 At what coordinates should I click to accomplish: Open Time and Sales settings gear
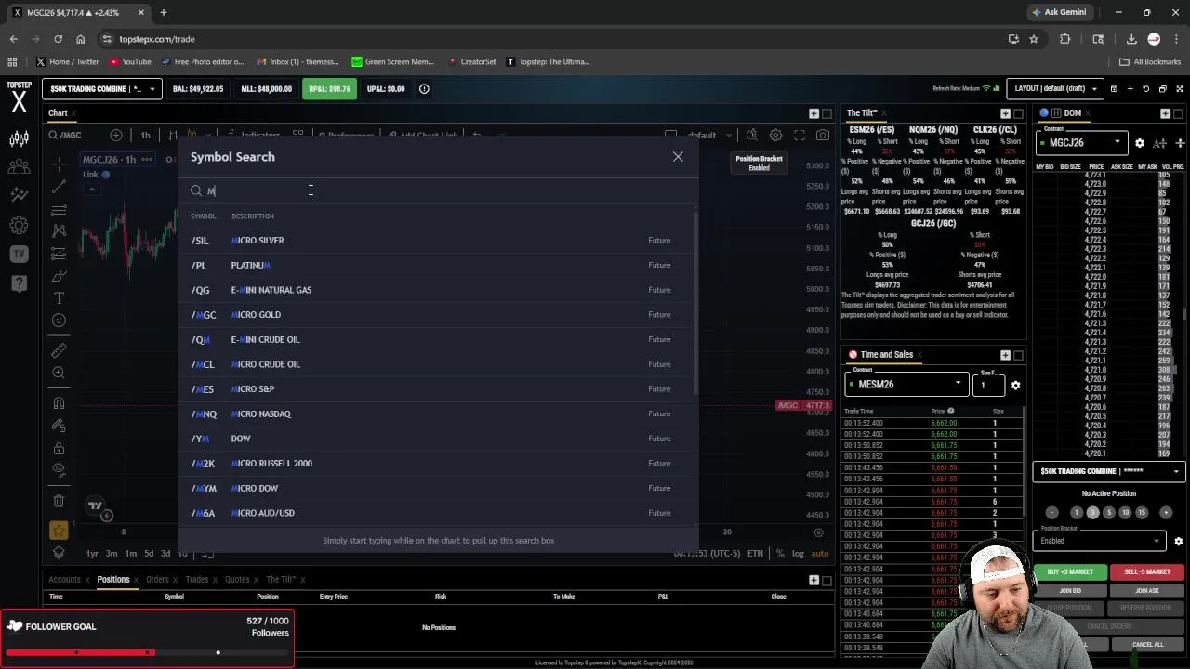pos(1015,385)
